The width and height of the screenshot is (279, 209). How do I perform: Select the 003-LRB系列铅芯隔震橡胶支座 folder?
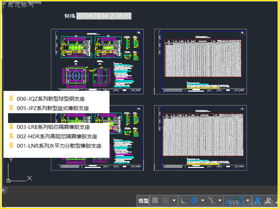[x=53, y=127]
